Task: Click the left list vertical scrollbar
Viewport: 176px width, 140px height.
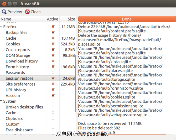Action: tap(76, 84)
